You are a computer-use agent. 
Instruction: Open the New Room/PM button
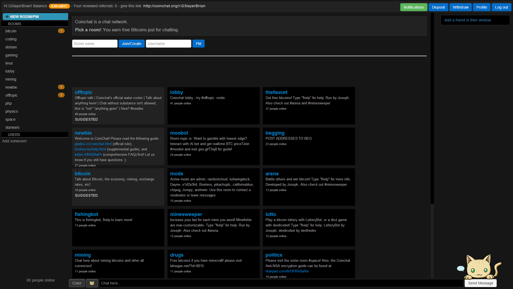(35, 17)
